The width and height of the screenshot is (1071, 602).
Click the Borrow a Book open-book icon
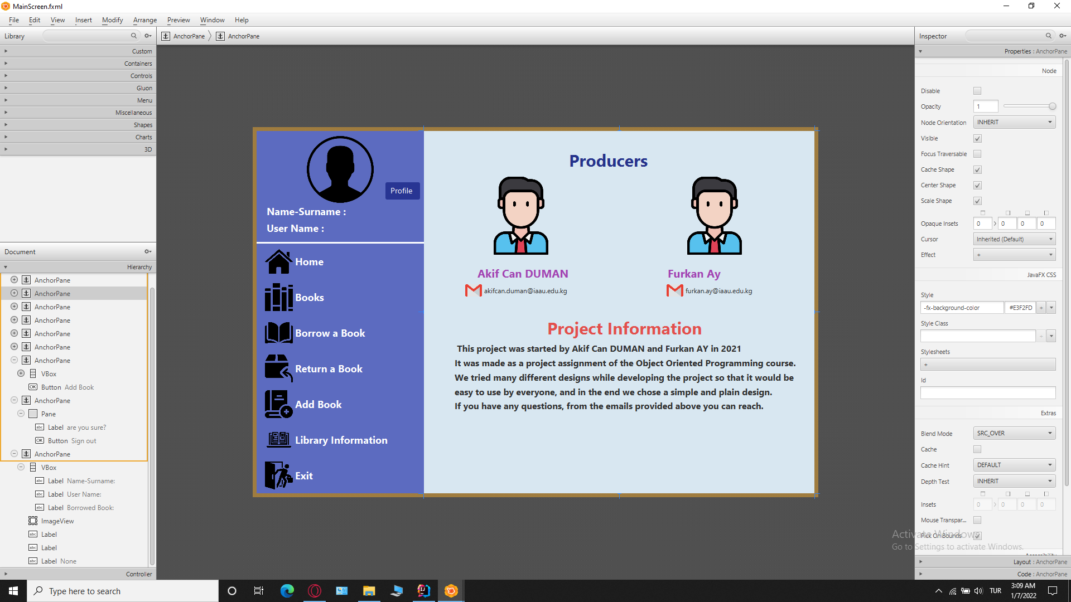coord(278,333)
